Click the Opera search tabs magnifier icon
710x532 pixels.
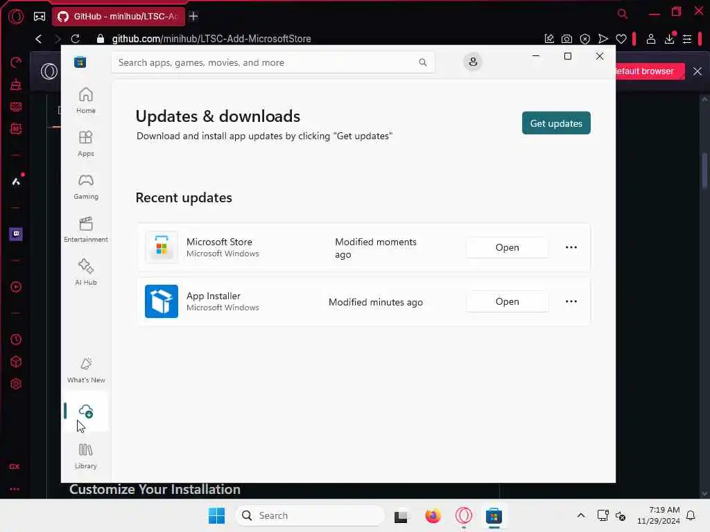pos(623,14)
